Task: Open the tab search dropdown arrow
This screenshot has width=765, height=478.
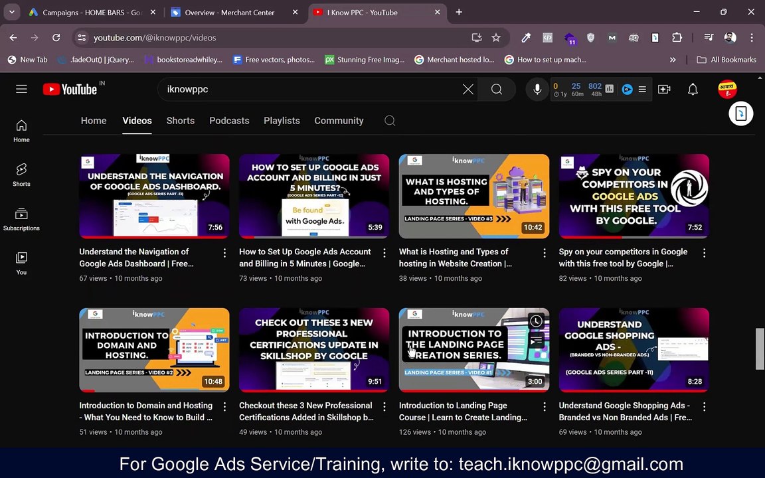Action: coord(12,12)
